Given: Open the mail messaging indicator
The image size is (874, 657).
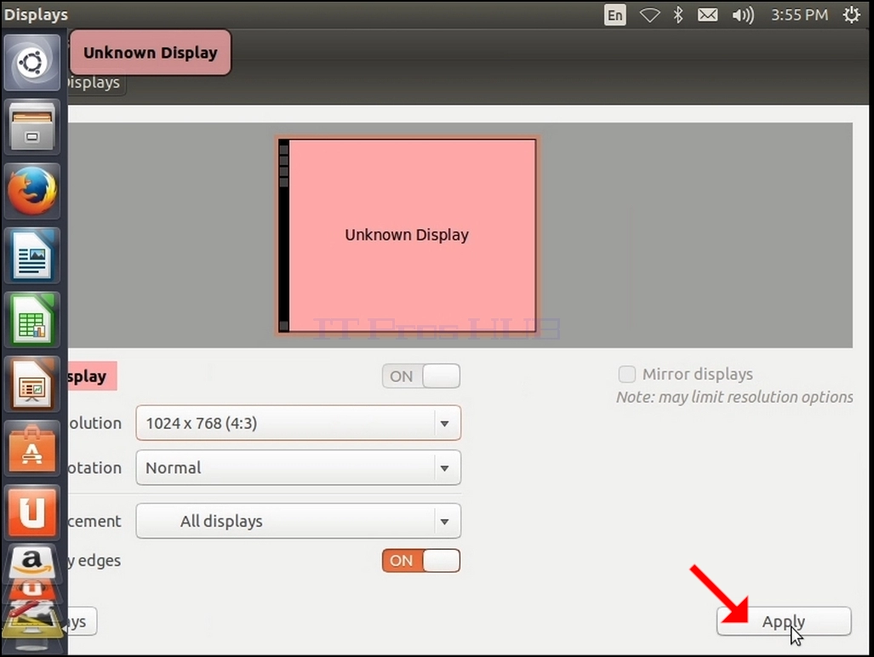Looking at the screenshot, I should click(x=708, y=14).
